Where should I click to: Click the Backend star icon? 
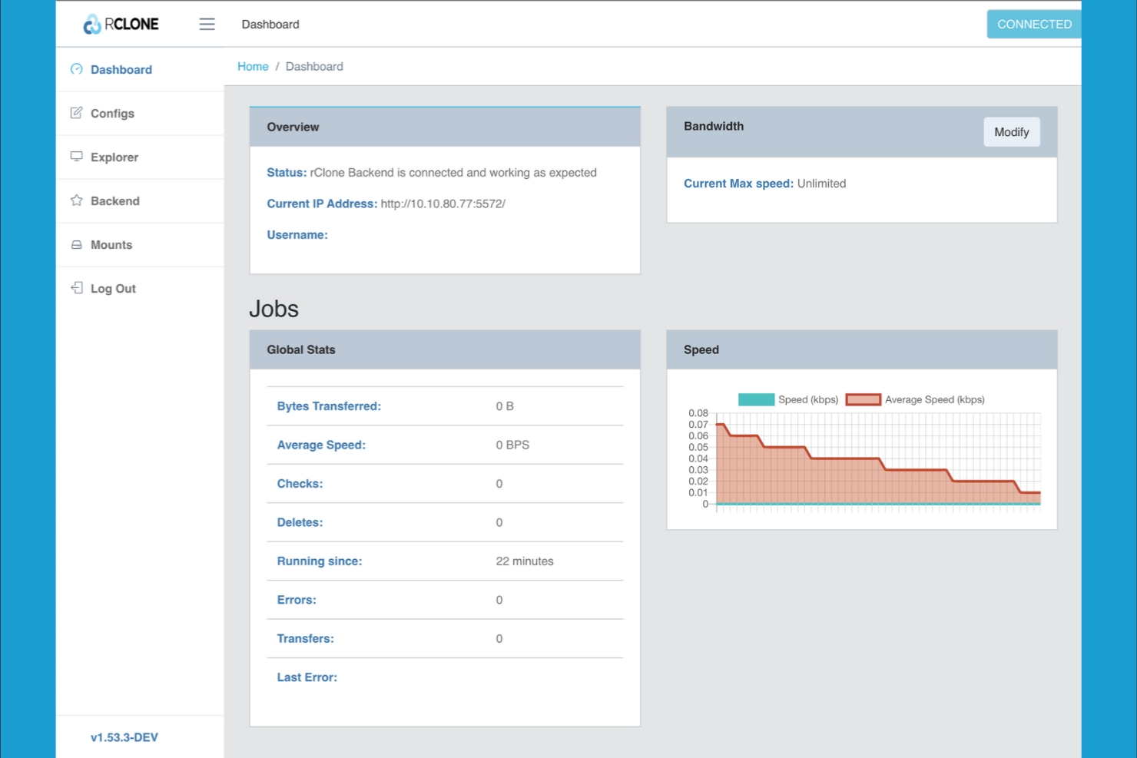pyautogui.click(x=76, y=200)
